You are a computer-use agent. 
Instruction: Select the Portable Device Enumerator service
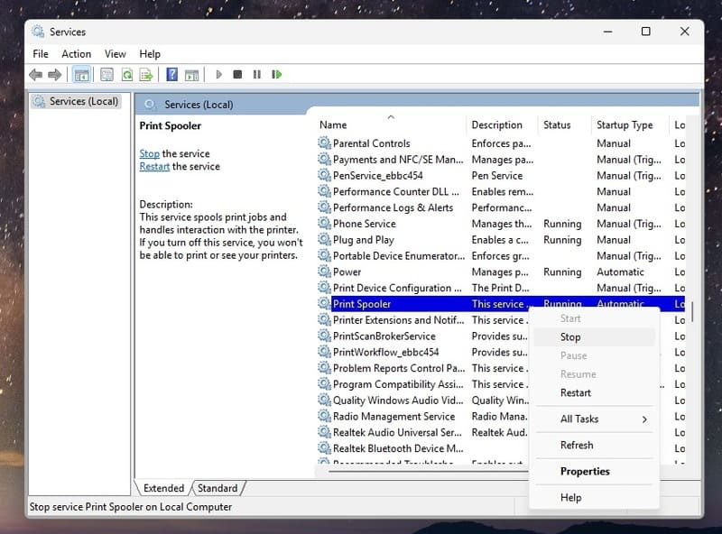pyautogui.click(x=399, y=255)
